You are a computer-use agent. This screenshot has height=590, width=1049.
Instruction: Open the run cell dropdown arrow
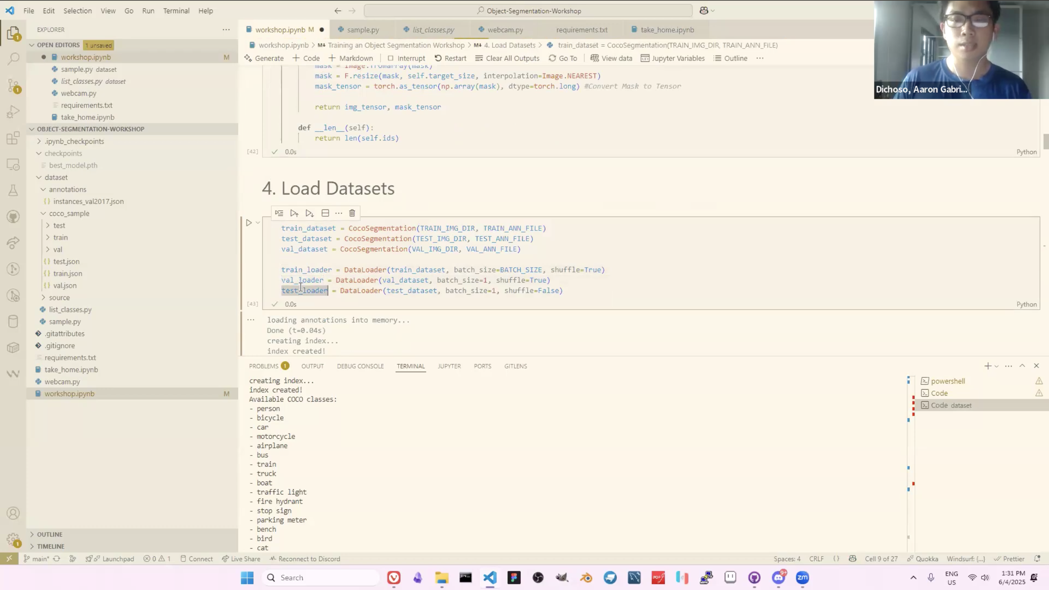(x=258, y=223)
